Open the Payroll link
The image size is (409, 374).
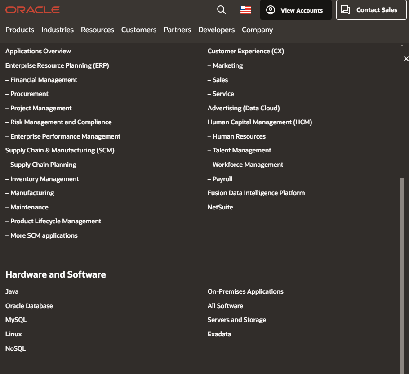coord(220,179)
